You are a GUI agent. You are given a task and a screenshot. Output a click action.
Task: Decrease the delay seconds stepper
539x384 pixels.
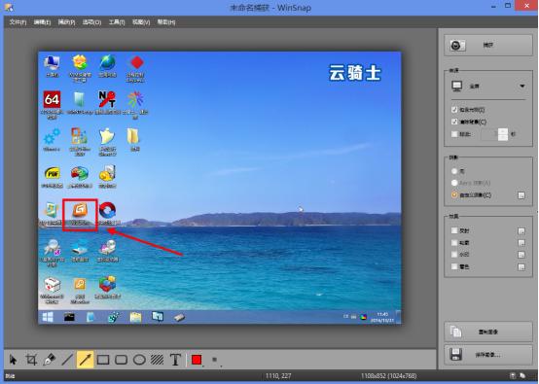pyautogui.click(x=503, y=137)
